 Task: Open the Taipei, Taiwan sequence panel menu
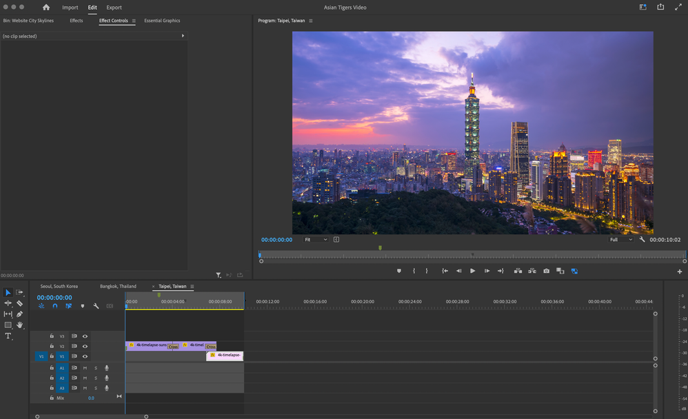(192, 287)
